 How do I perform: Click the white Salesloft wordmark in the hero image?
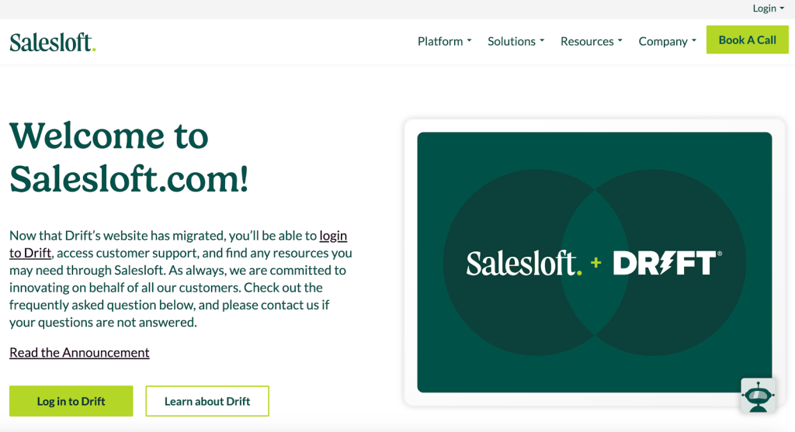click(523, 264)
